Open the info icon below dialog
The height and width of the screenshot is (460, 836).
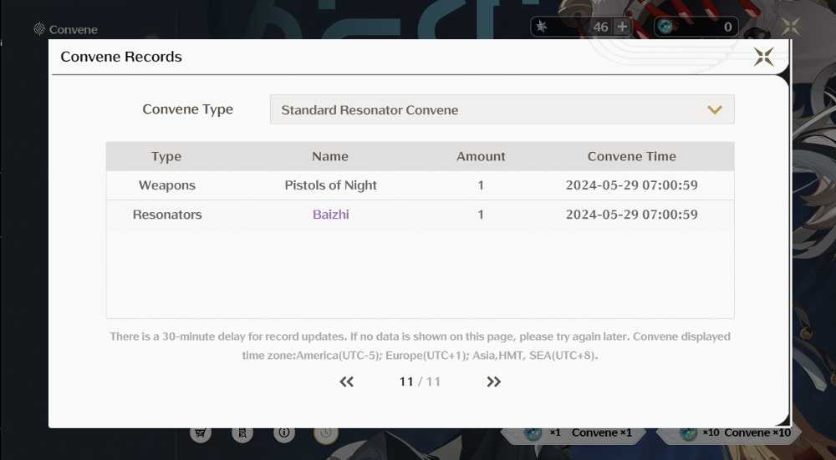(283, 432)
